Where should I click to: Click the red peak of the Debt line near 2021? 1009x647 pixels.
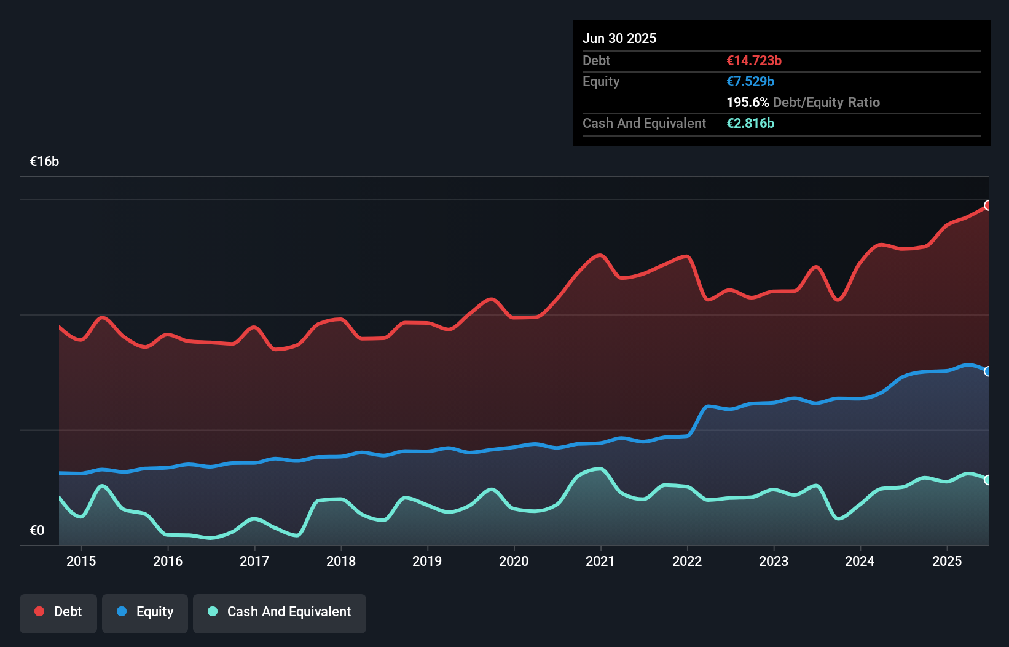[x=598, y=254]
